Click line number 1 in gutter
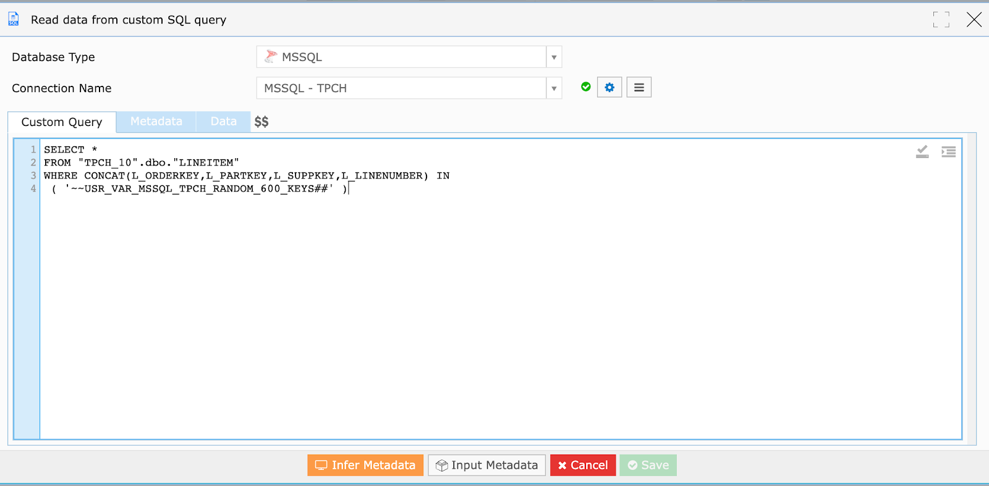The width and height of the screenshot is (989, 486). [33, 149]
